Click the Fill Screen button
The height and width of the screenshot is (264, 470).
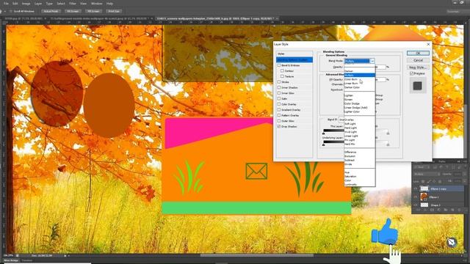(x=93, y=11)
